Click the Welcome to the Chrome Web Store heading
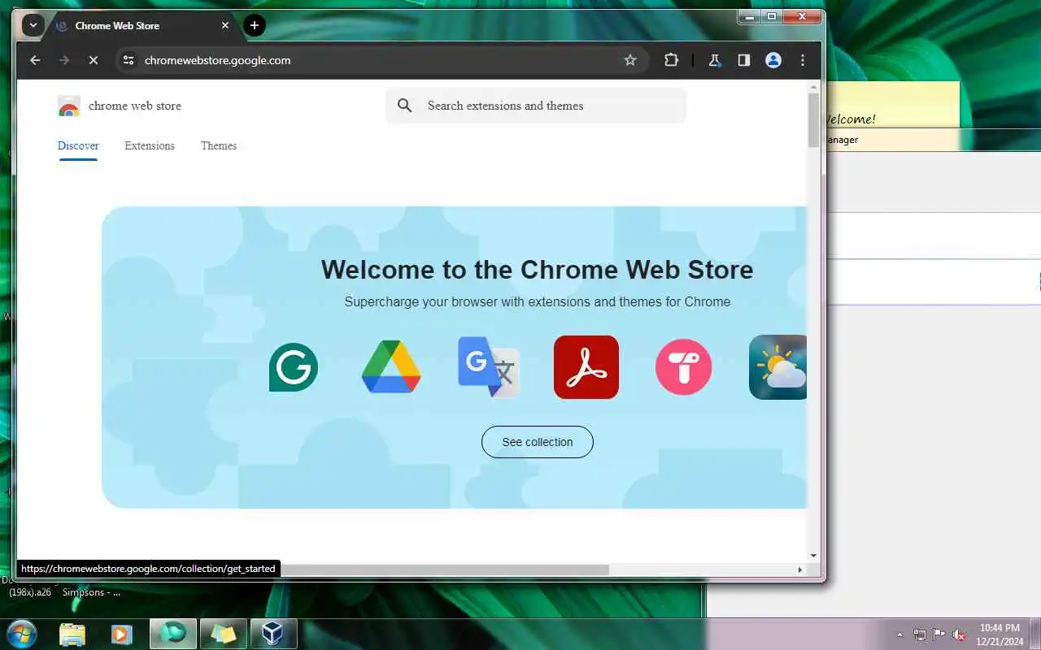1041x650 pixels. [538, 270]
